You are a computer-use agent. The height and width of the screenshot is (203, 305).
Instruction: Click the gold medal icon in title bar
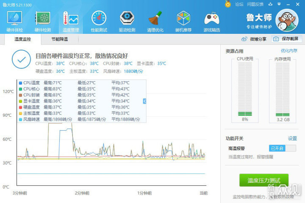pyautogui.click(x=228, y=4)
